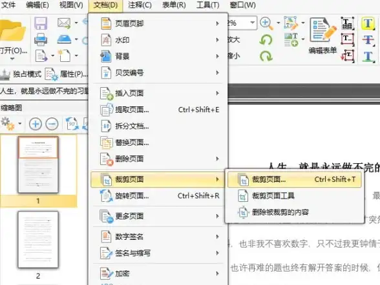Image resolution: width=380 pixels, height=285 pixels.
Task: Open dropdown arrow next to email icon
Action: point(76,23)
